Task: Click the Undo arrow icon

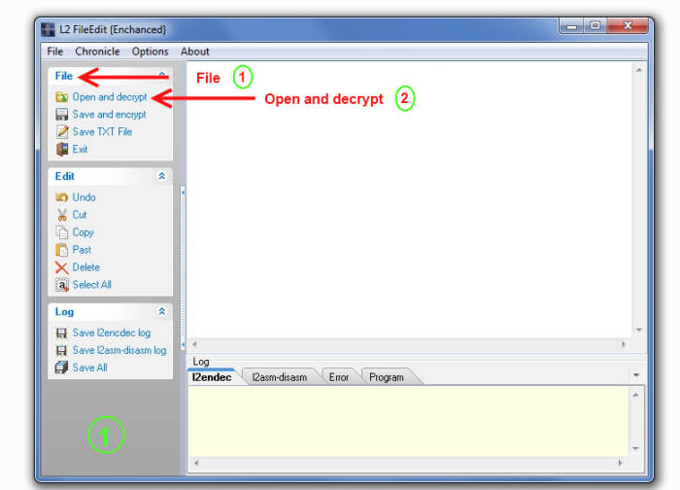Action: [x=62, y=197]
